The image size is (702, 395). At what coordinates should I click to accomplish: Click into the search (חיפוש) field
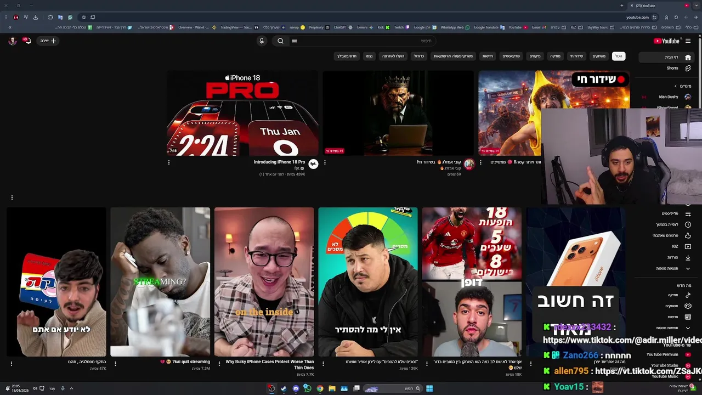click(362, 41)
